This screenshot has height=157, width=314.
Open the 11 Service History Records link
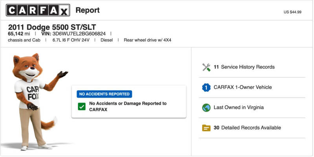pyautogui.click(x=244, y=67)
